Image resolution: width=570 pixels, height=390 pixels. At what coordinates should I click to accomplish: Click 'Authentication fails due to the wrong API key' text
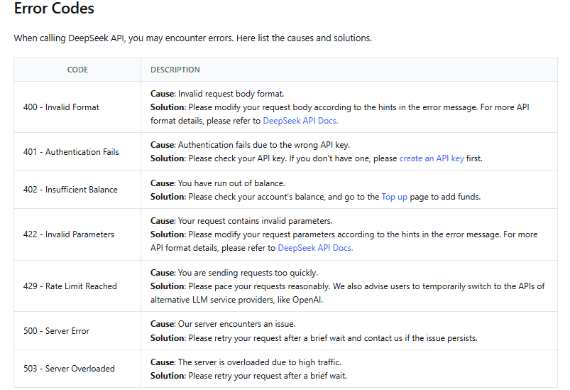pyautogui.click(x=263, y=145)
